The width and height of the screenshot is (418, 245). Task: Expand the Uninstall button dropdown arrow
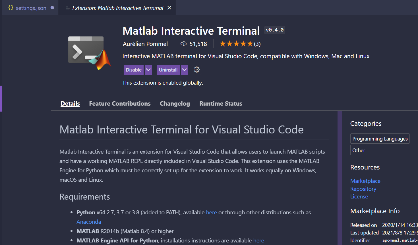pyautogui.click(x=185, y=70)
